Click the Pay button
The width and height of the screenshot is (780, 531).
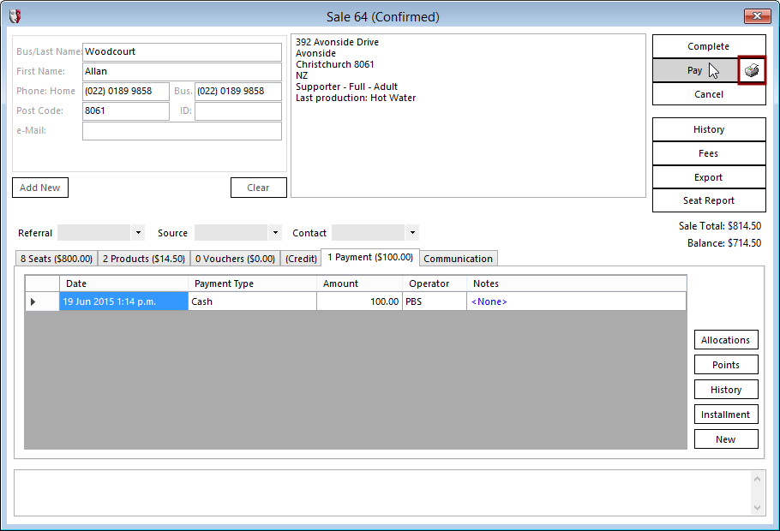tap(695, 70)
